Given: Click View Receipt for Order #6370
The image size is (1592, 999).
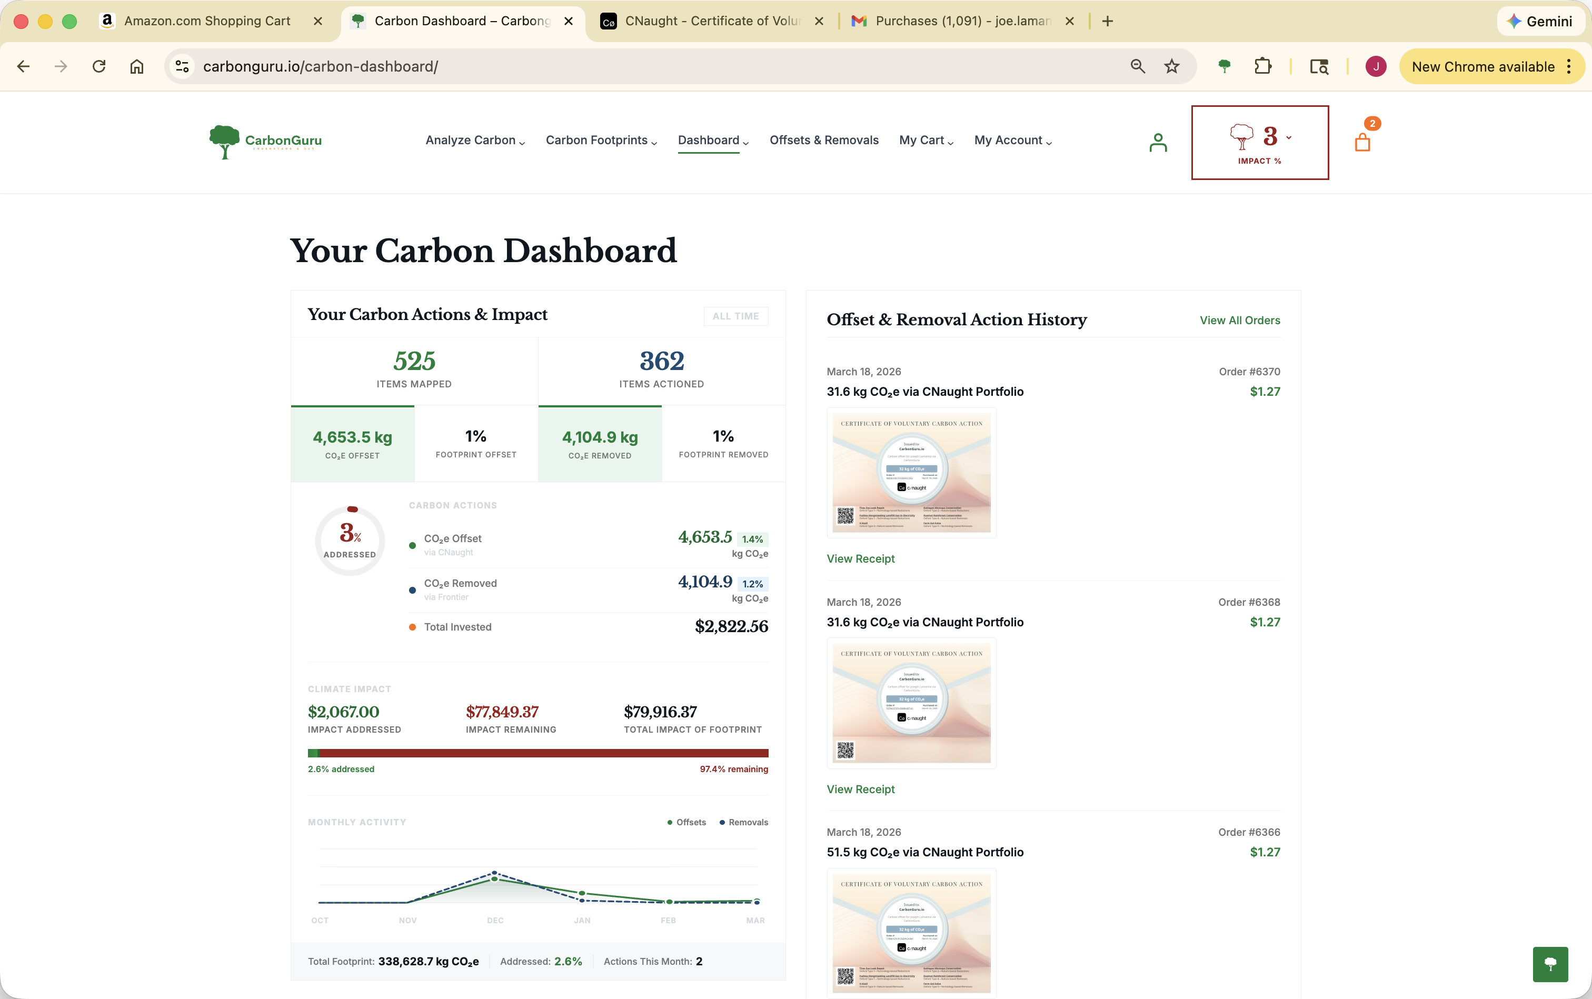Looking at the screenshot, I should point(860,559).
